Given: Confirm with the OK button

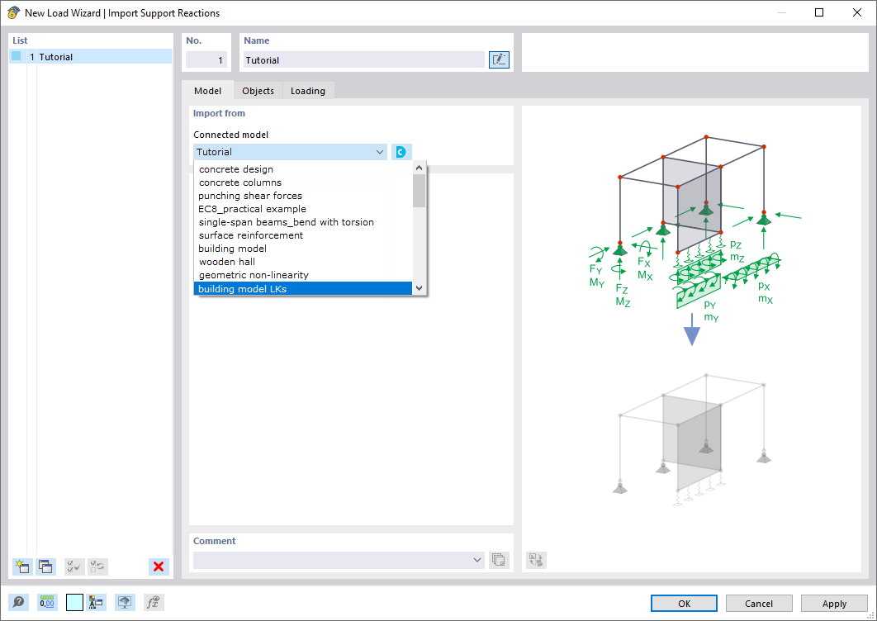Looking at the screenshot, I should [684, 603].
